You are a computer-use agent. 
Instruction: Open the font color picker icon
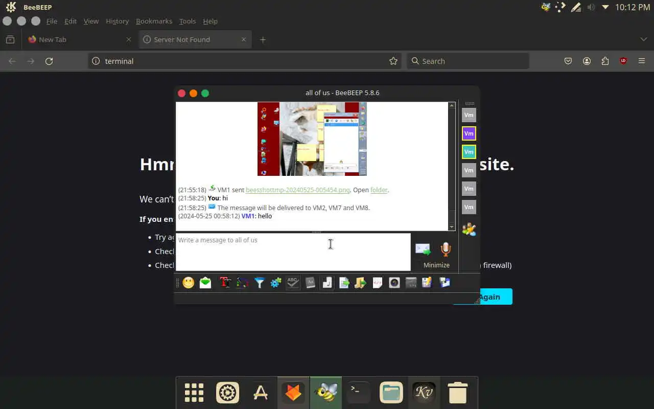(x=242, y=282)
